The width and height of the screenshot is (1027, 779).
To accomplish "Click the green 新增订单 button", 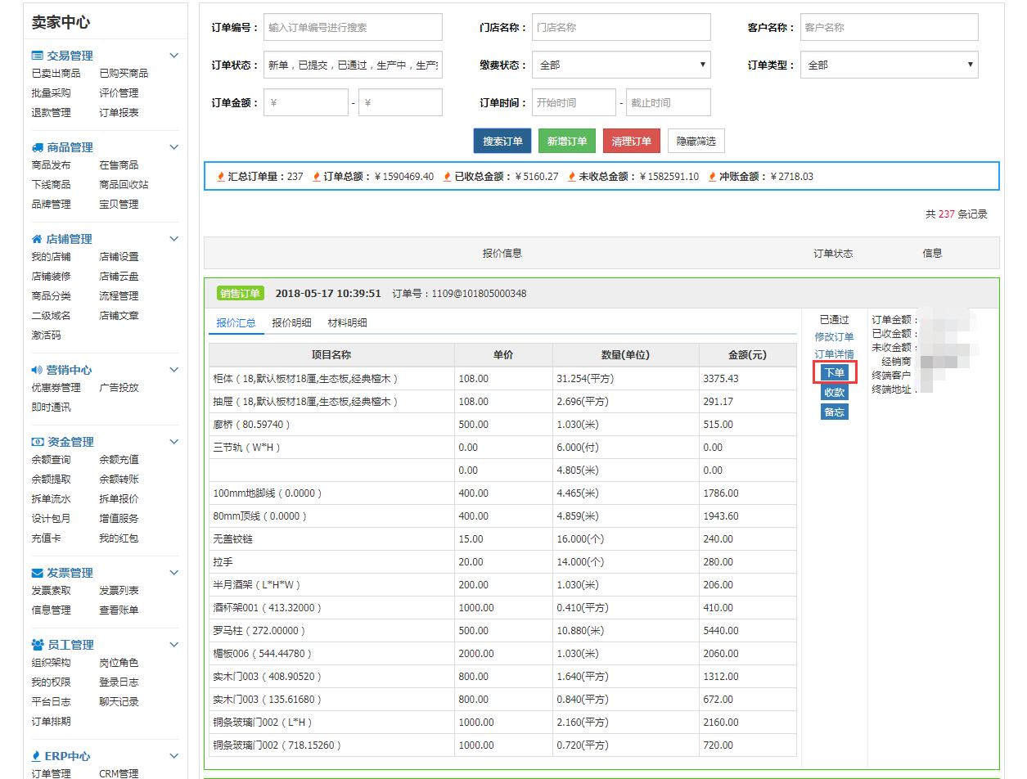I will 567,141.
